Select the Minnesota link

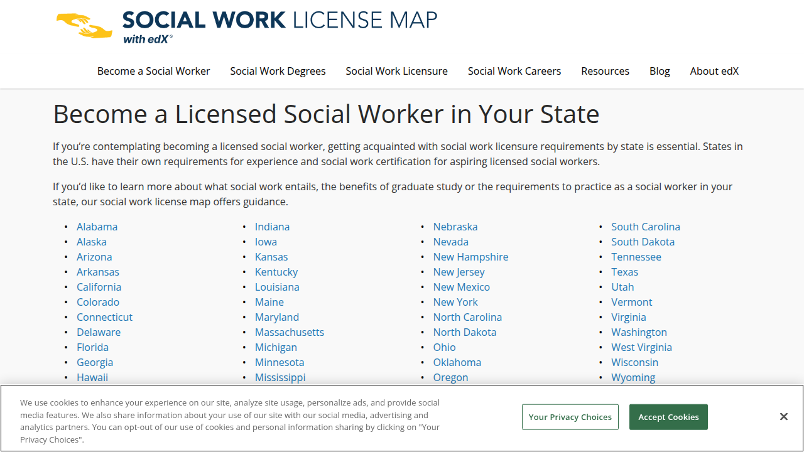coord(280,362)
